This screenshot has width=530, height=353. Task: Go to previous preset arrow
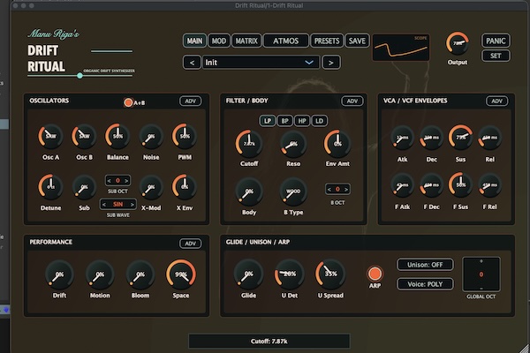coord(192,63)
